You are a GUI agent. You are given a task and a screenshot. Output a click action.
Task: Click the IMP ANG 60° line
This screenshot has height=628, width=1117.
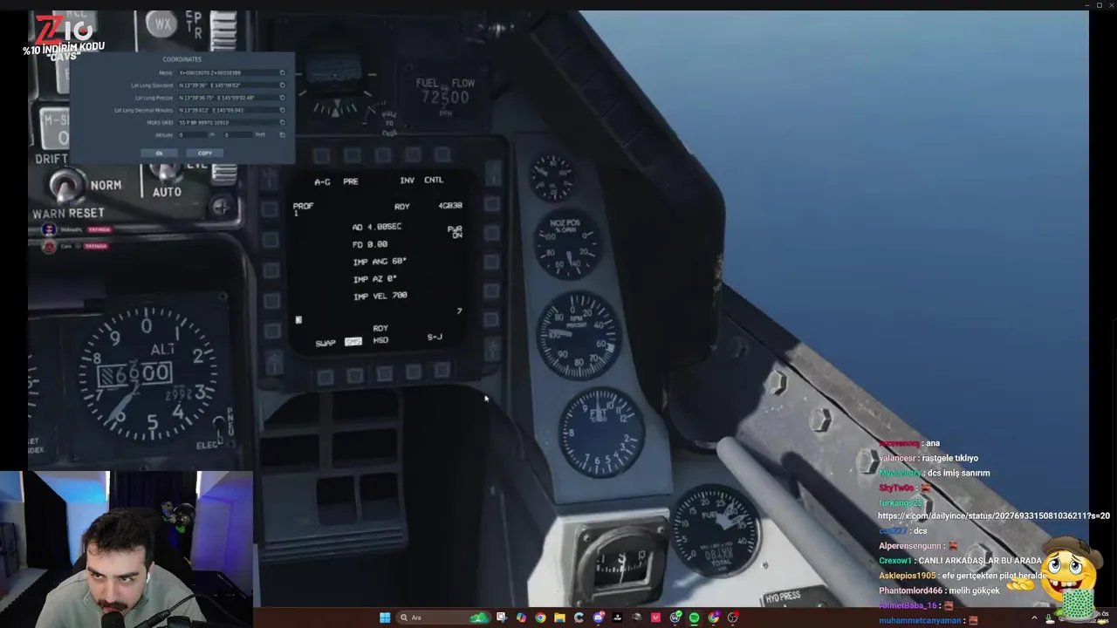pyautogui.click(x=380, y=262)
